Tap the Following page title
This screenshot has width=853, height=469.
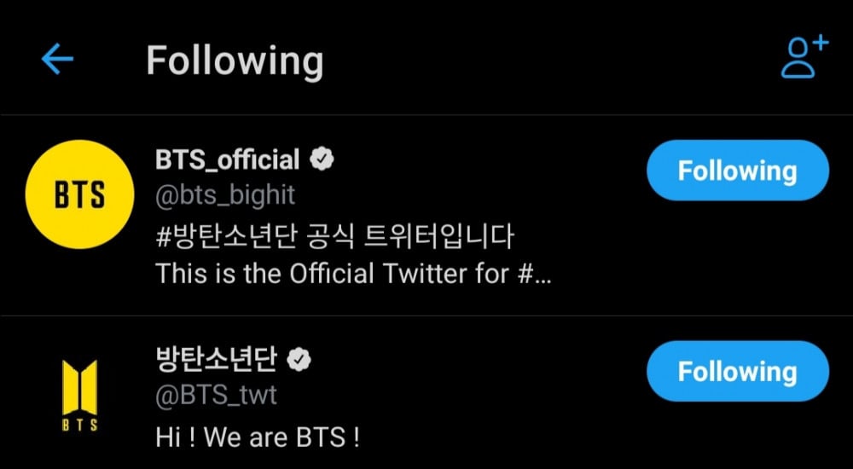[x=235, y=61]
